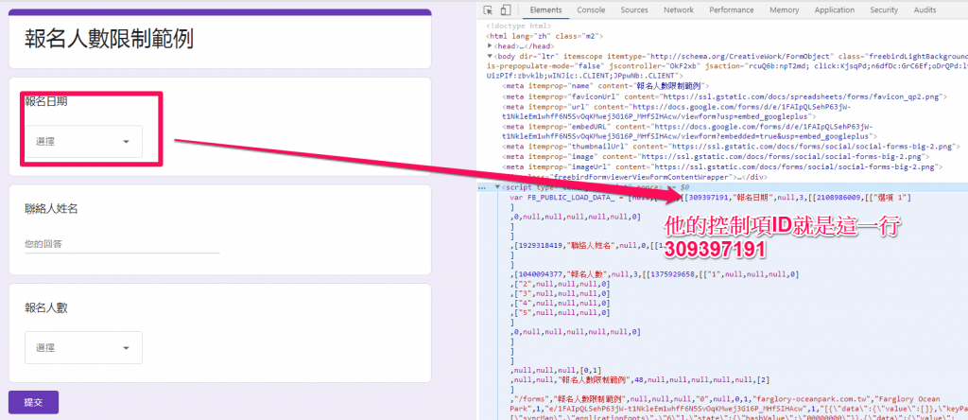Viewport: 968px width, 420px height.
Task: Select the meta itemprop name line
Action: (x=606, y=86)
